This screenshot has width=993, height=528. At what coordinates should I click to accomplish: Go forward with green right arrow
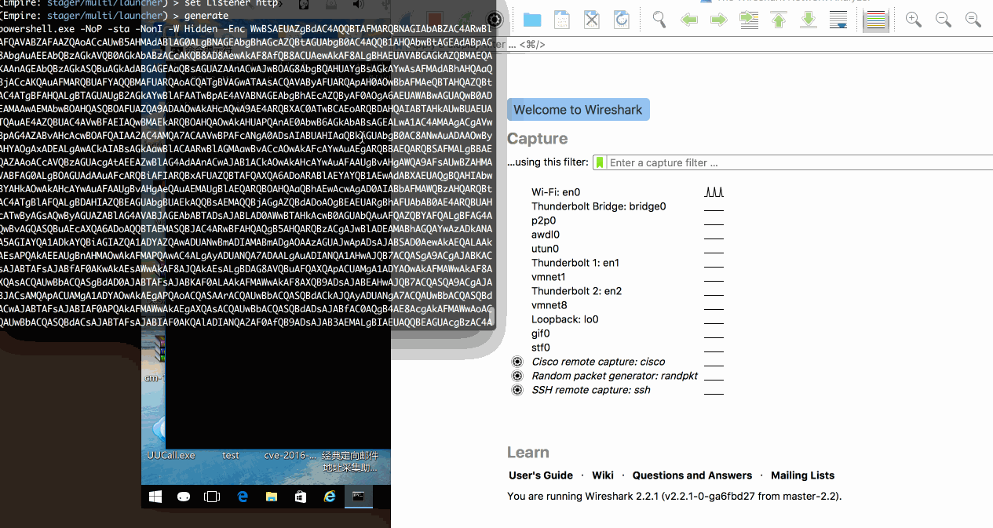click(719, 20)
